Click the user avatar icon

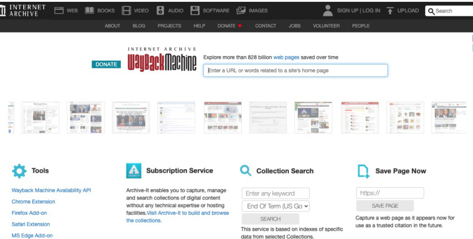click(x=328, y=11)
